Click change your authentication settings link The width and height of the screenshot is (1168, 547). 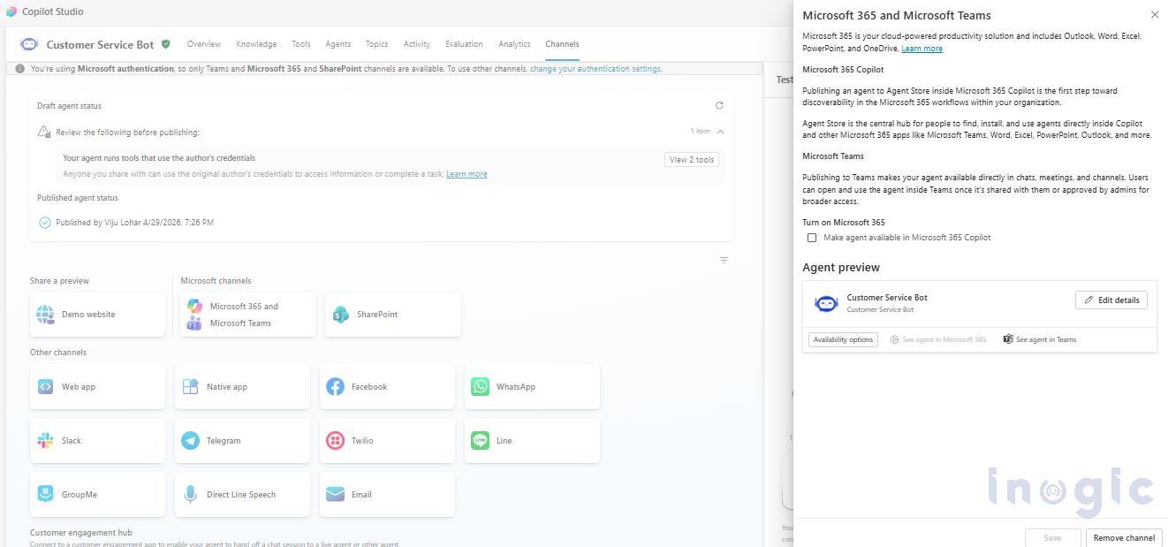click(x=595, y=68)
